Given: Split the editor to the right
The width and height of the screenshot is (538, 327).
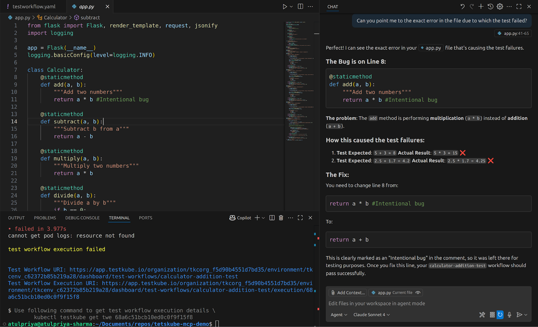Looking at the screenshot, I should click(300, 7).
